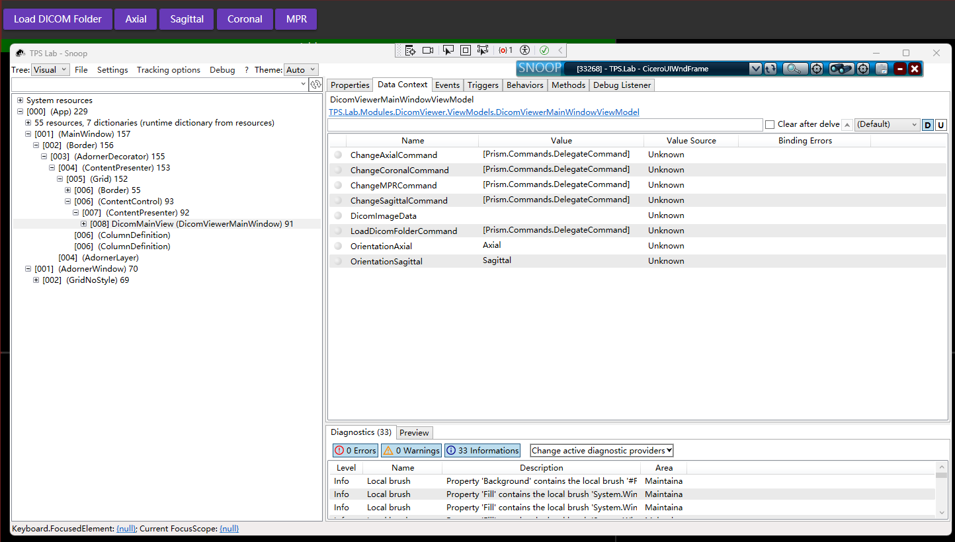Switch to the Properties tab
Viewport: 955px width, 542px height.
coord(350,85)
